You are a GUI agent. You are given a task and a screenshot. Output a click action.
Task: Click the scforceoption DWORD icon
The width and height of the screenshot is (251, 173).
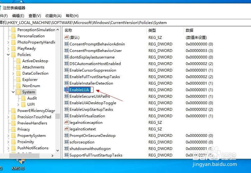66,142
